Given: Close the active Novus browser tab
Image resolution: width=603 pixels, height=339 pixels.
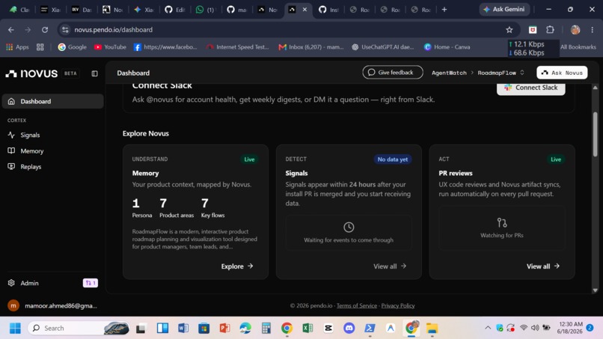Looking at the screenshot, I should 304,9.
